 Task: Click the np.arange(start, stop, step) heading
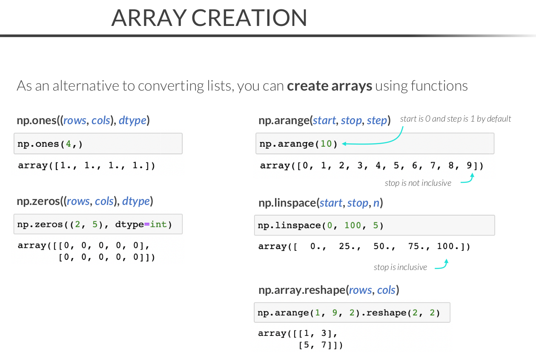(324, 121)
